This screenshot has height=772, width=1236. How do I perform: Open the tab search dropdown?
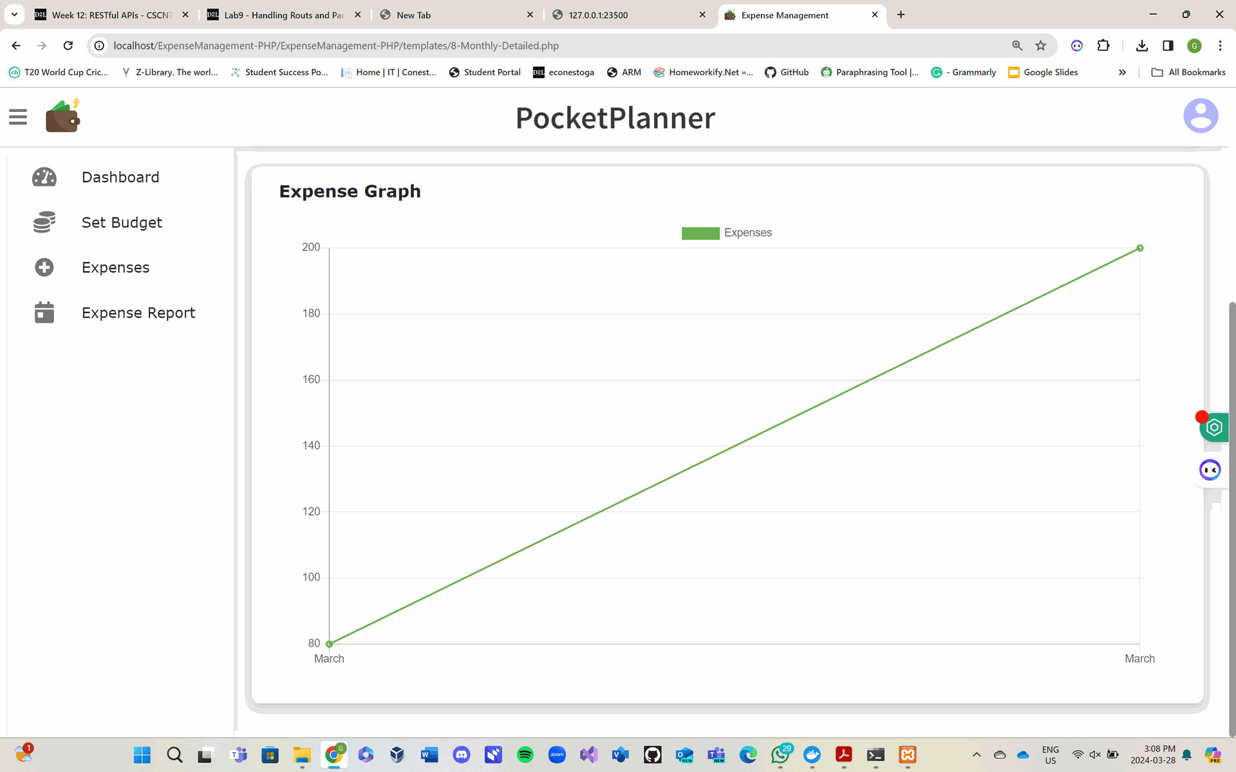(x=14, y=14)
